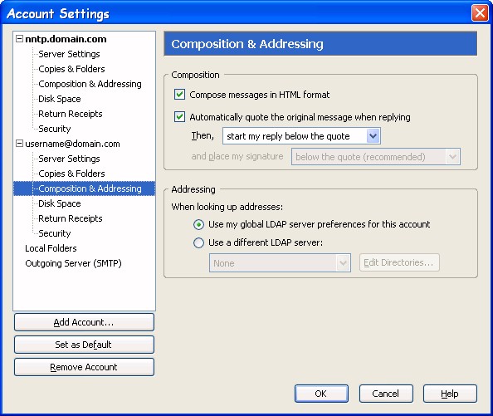The height and width of the screenshot is (416, 493).
Task: Open Server Settings under nntp.domain.com
Action: [x=69, y=54]
